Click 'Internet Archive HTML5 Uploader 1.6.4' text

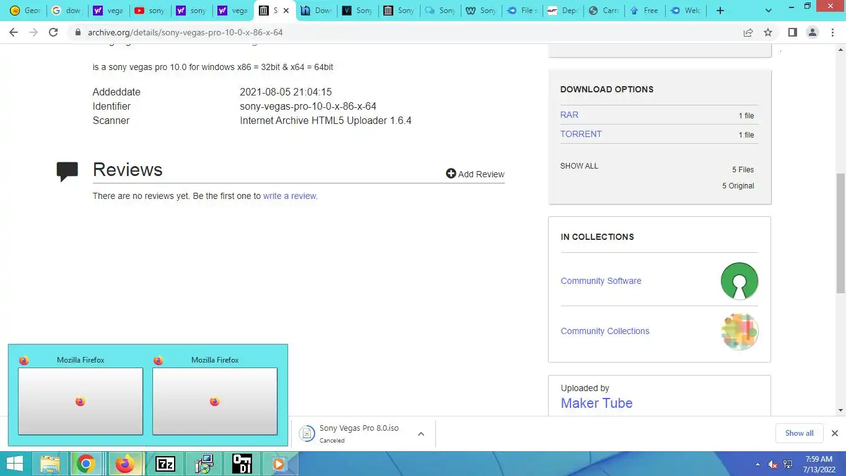[326, 120]
